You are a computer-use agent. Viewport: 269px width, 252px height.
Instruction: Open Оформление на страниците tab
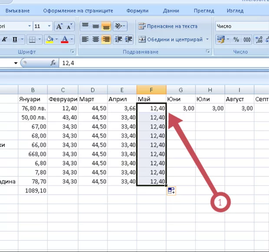(78, 11)
